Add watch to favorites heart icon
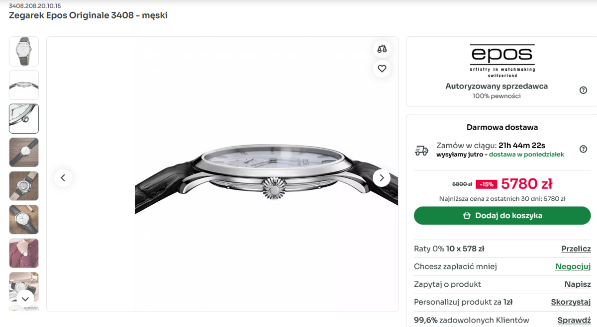Viewport: 597px width, 327px height. (382, 69)
